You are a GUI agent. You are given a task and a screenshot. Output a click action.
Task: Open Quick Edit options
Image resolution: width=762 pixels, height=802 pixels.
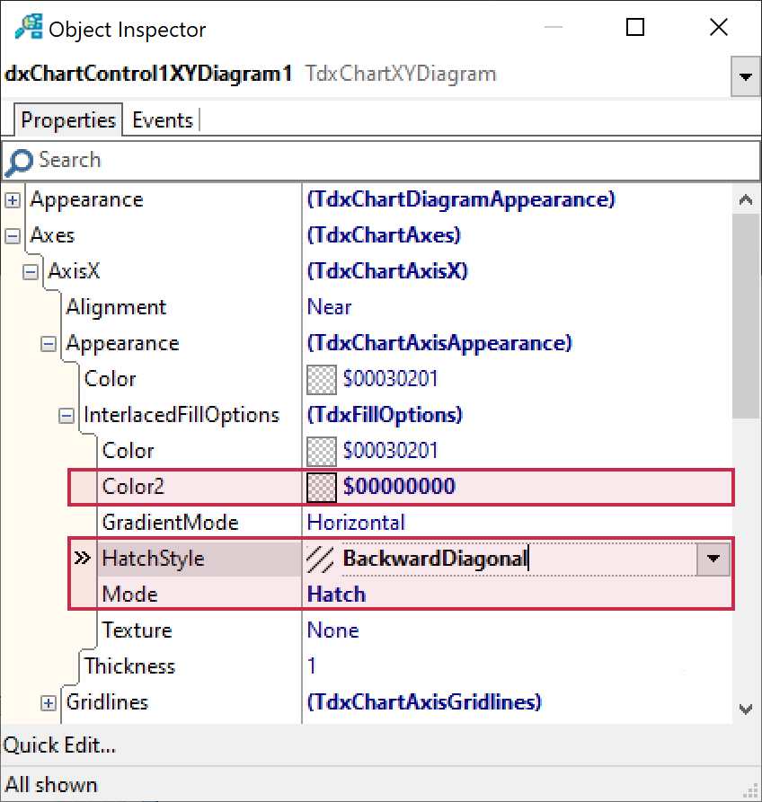(x=58, y=745)
